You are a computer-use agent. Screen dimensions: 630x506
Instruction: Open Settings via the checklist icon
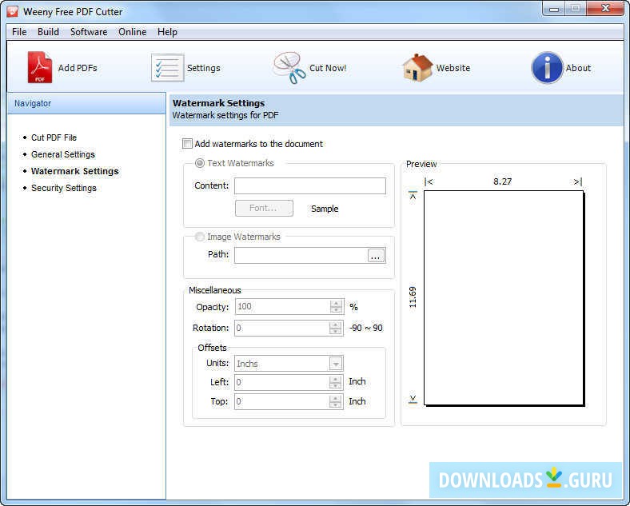coord(167,68)
